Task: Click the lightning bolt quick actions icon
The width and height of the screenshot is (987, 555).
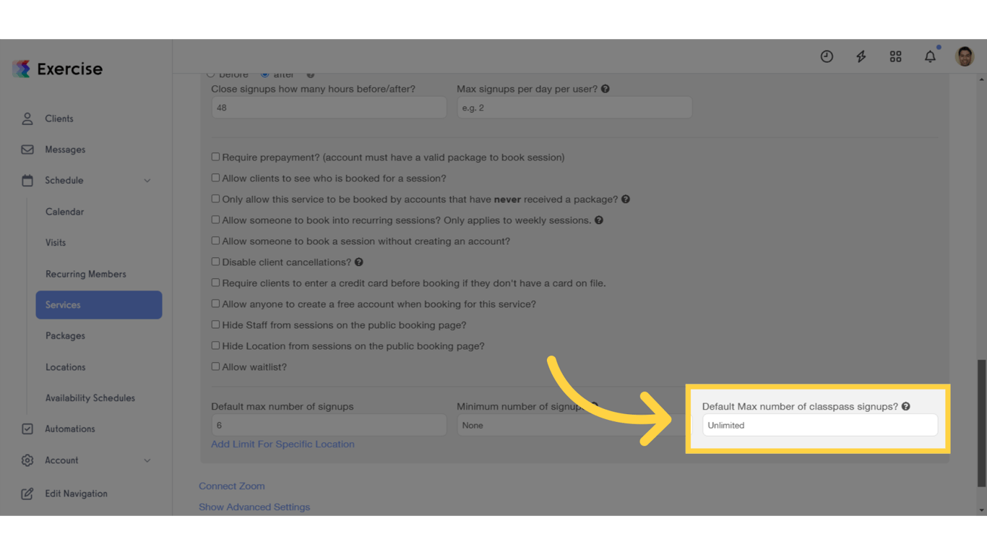Action: coord(861,56)
